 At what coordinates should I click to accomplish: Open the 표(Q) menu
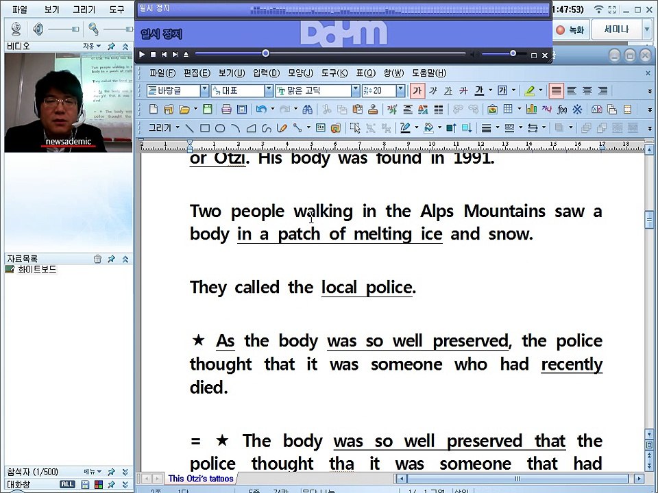pyautogui.click(x=366, y=73)
